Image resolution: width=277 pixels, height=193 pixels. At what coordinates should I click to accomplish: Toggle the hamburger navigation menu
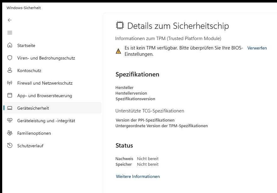[10, 33]
